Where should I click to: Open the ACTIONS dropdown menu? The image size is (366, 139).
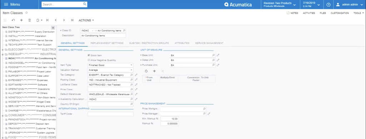click(86, 20)
